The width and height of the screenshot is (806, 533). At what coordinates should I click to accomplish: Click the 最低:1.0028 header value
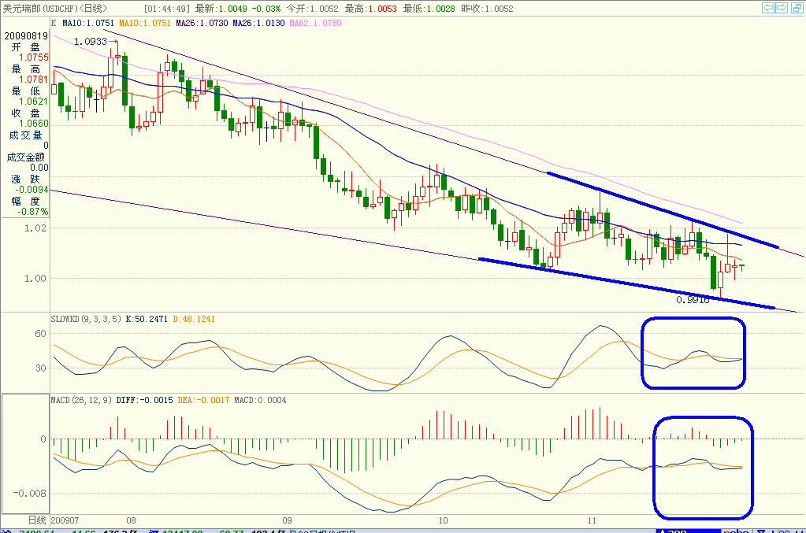(429, 9)
